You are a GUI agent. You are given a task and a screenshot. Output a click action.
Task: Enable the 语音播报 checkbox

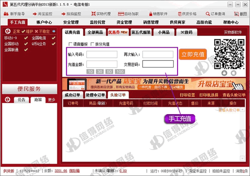[x=70, y=44]
